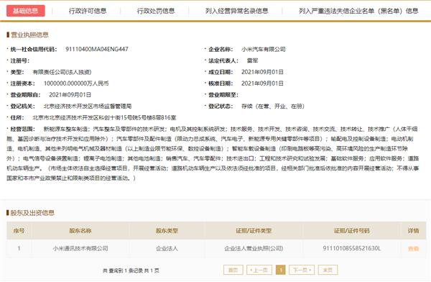Click the 营业执照信息 section heading

(x=29, y=35)
